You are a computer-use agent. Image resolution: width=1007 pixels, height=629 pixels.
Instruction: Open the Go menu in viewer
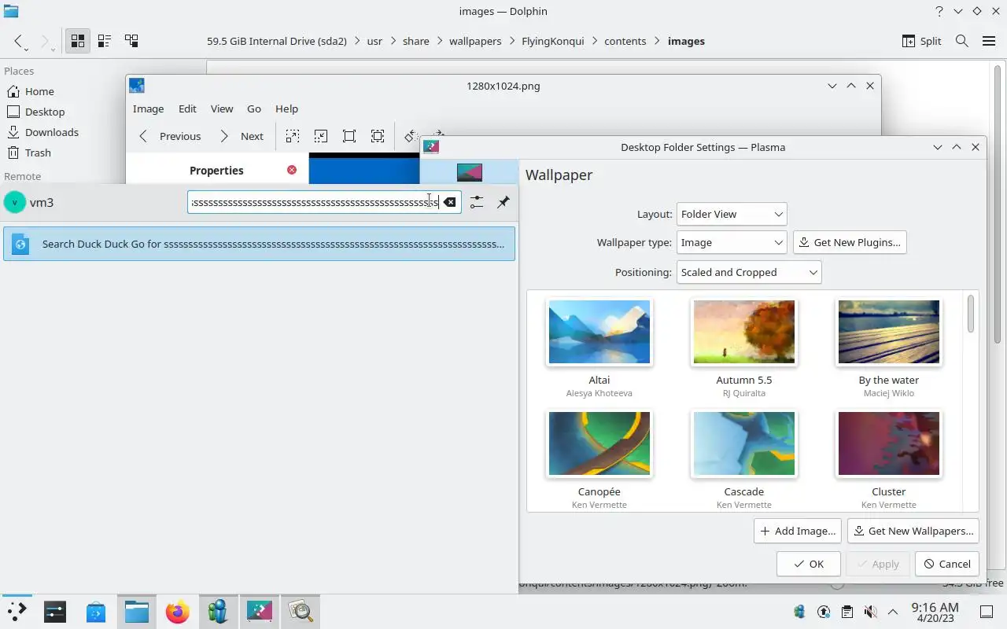[254, 109]
